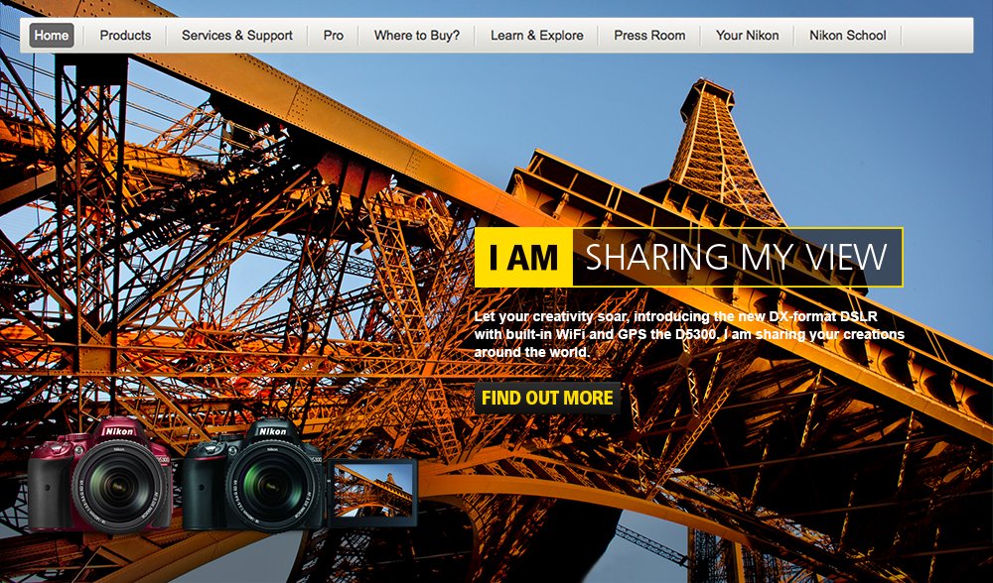The width and height of the screenshot is (993, 583).
Task: Select the red Nikon camera body
Action: click(50, 486)
